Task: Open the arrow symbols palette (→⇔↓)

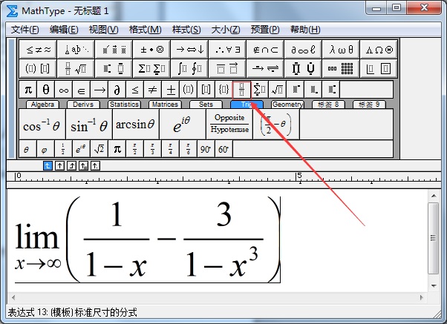Action: tap(190, 50)
